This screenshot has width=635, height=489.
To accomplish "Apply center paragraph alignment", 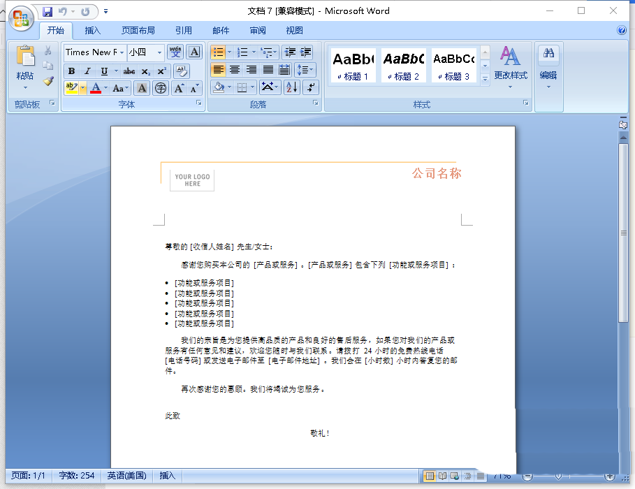I will tap(235, 70).
